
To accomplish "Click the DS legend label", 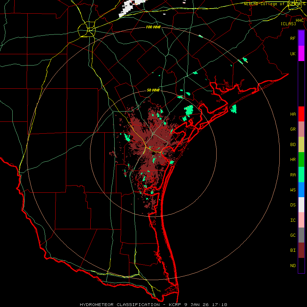I will [293, 205].
